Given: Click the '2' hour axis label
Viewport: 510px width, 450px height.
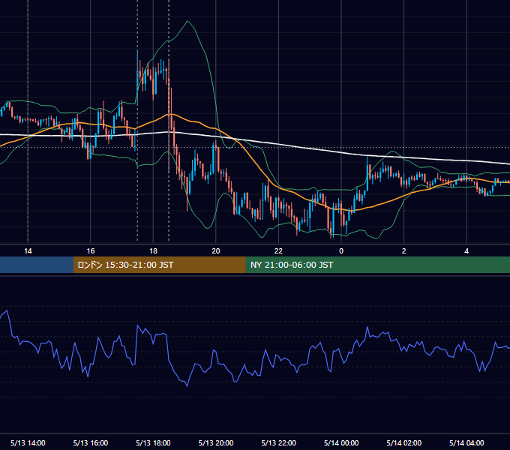Looking at the screenshot, I should (404, 251).
